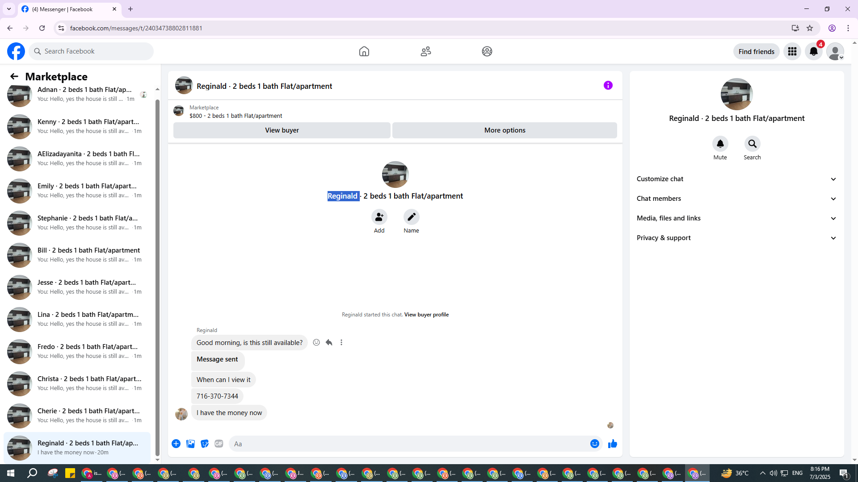Click the View buyer button

(x=282, y=130)
